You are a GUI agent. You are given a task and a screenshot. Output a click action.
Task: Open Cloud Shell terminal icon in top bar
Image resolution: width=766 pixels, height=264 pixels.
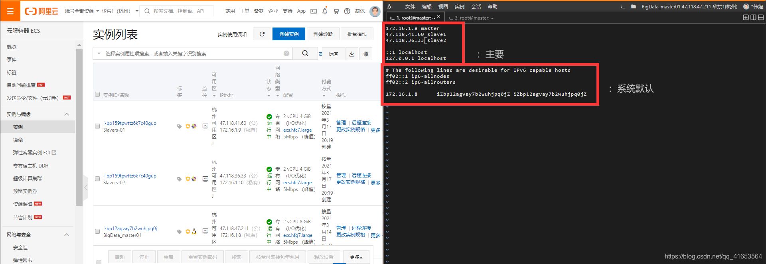(x=314, y=11)
